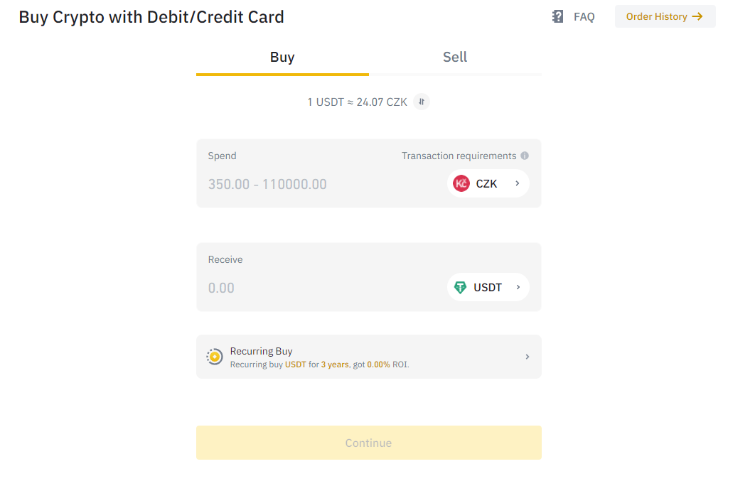Open the CZK currency selector

[487, 183]
